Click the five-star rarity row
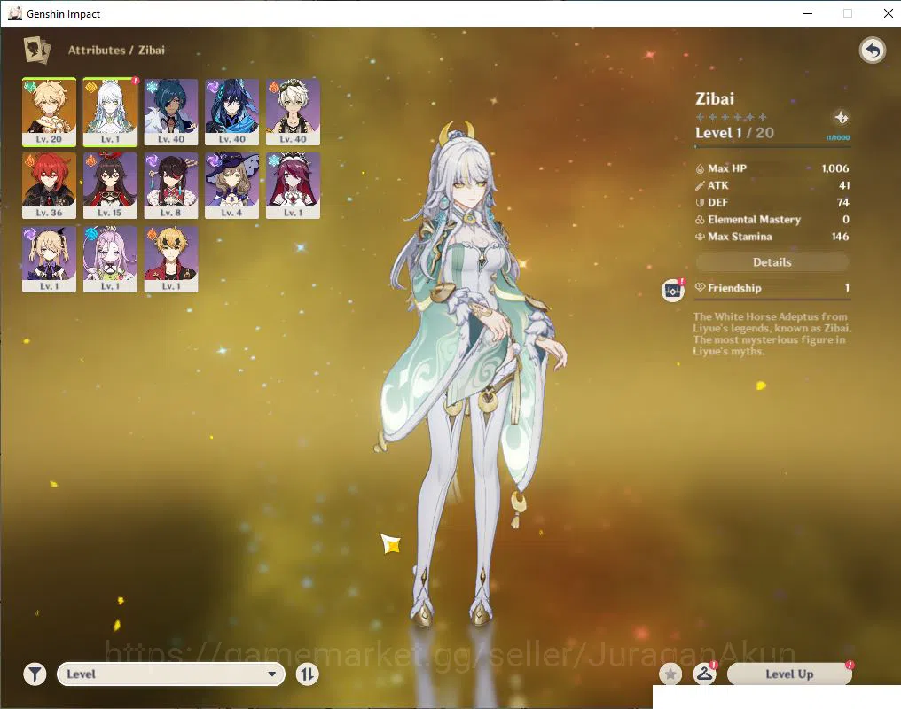This screenshot has height=709, width=901. [x=731, y=117]
